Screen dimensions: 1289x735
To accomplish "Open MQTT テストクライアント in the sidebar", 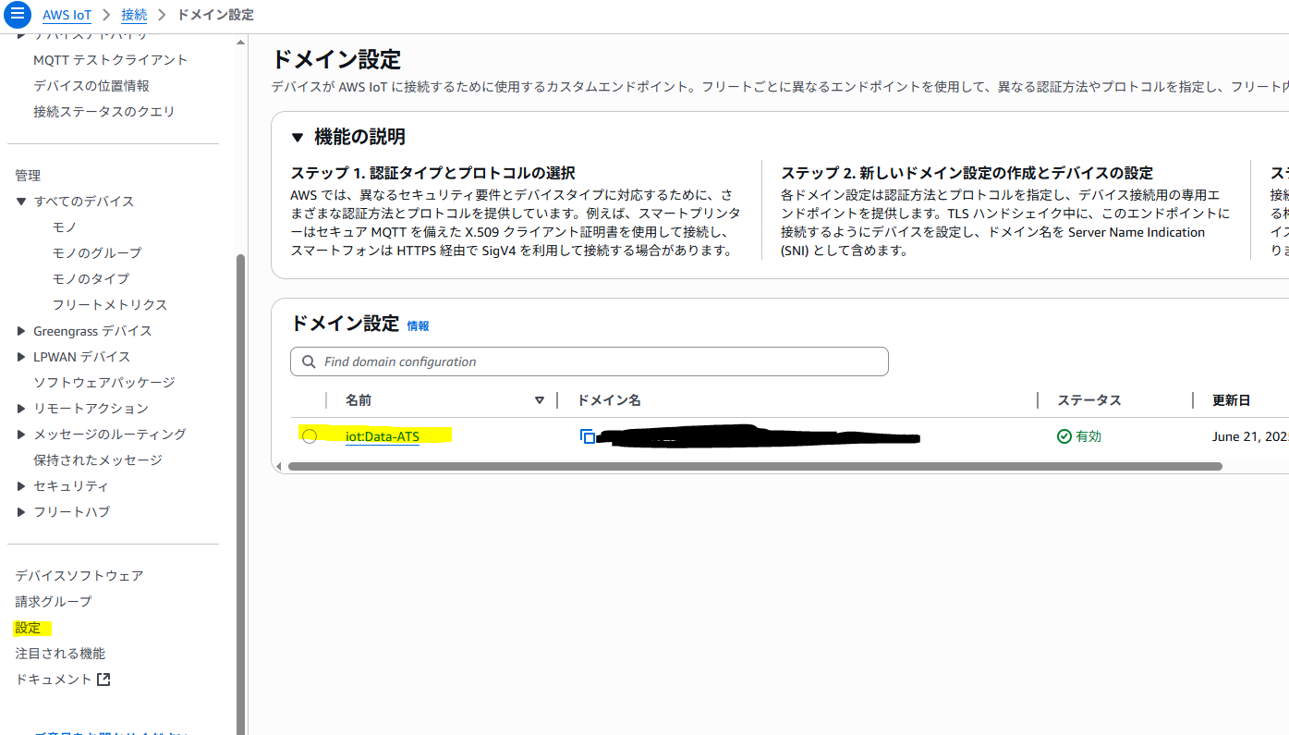I will point(110,60).
